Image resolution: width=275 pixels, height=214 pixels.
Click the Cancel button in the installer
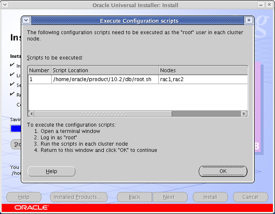tap(251, 197)
